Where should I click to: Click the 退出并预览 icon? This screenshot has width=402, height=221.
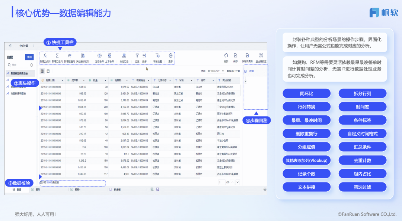tap(261, 56)
